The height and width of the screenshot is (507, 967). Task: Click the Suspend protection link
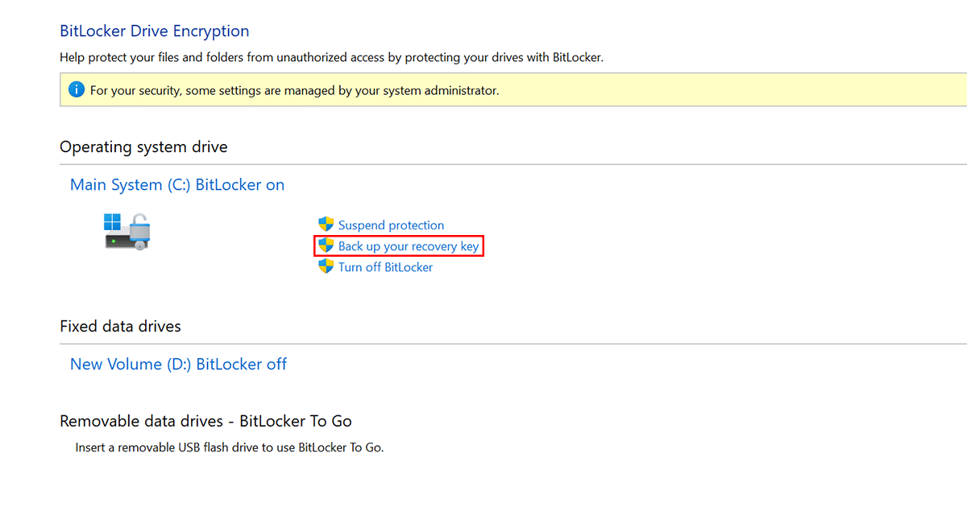click(391, 225)
